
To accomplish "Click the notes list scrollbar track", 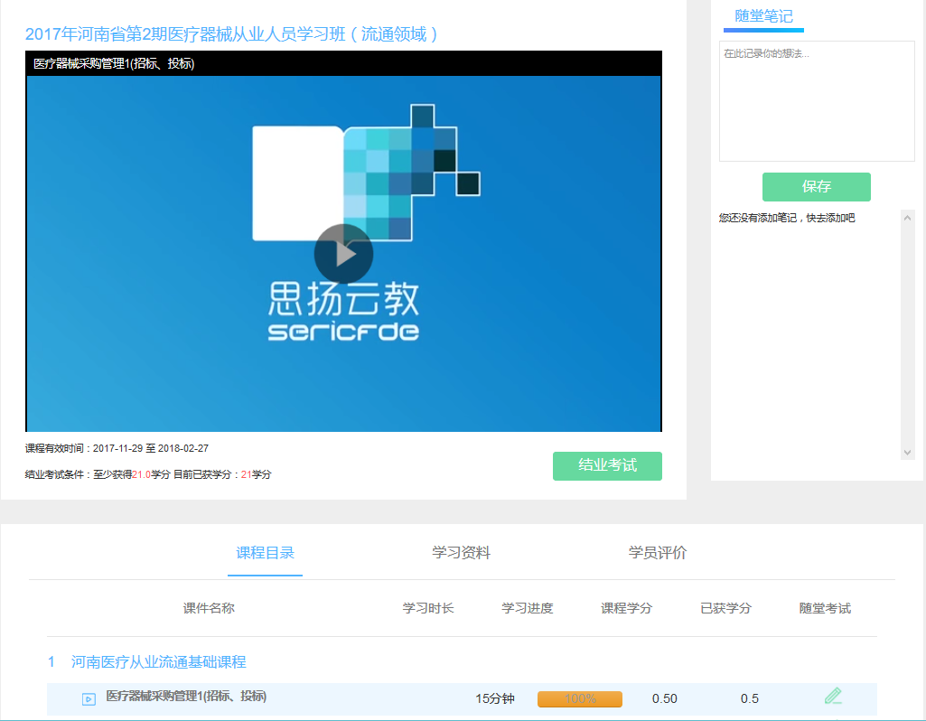I will [x=907, y=335].
